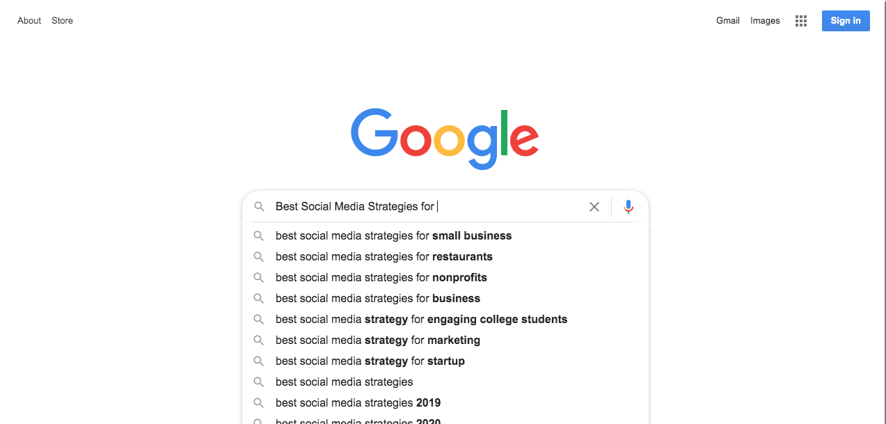
Task: Click the magnifier icon inside the search box
Action: (259, 207)
